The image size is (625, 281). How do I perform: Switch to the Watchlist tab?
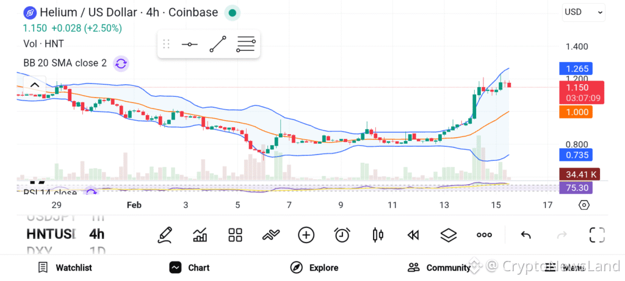click(65, 268)
